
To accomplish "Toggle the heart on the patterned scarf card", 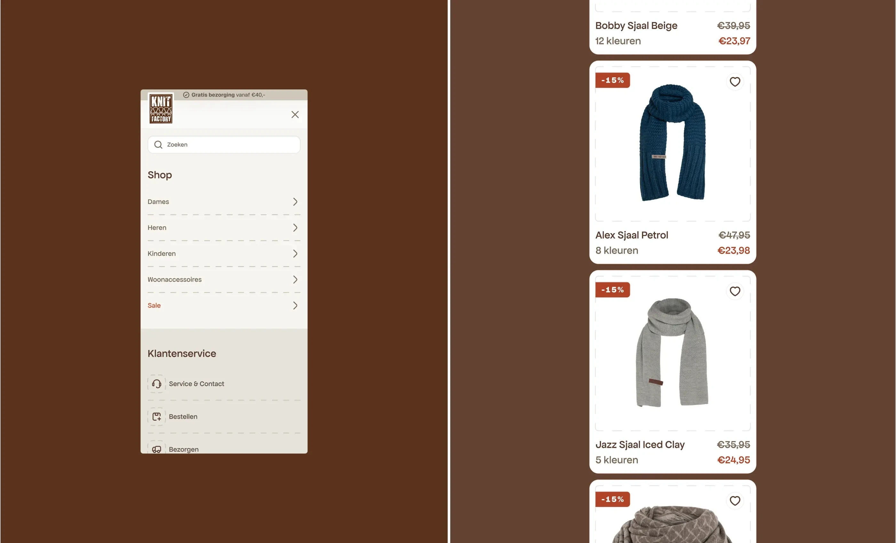I will pos(735,501).
